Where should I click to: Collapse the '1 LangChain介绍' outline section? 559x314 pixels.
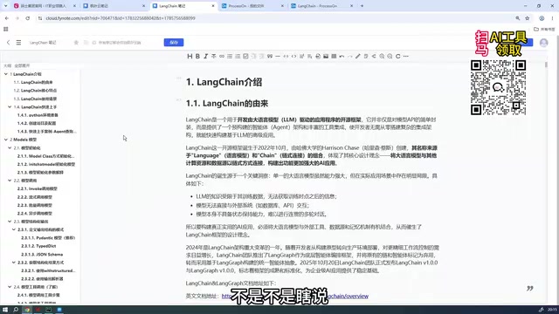[x=6, y=74]
